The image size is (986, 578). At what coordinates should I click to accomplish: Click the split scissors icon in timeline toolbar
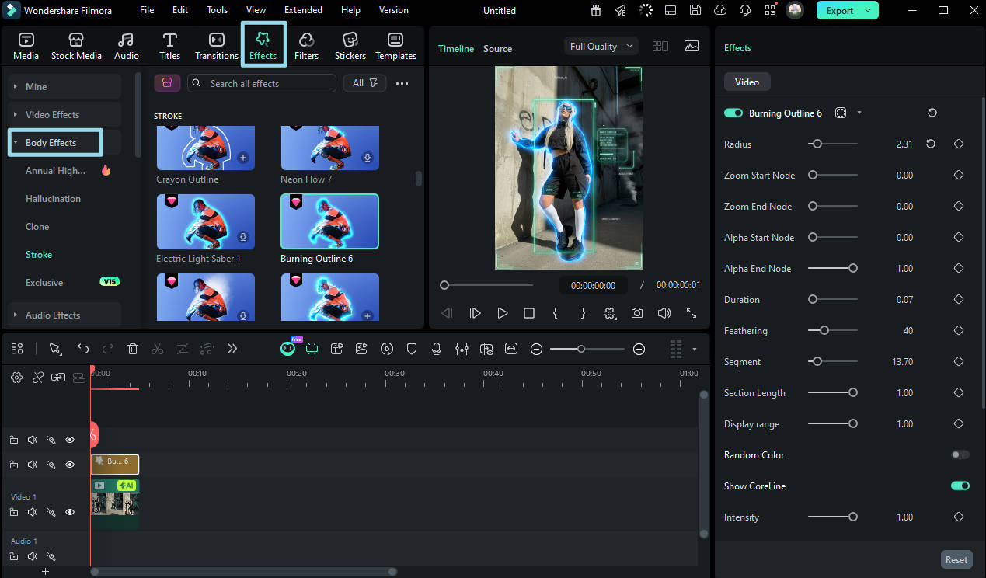tap(158, 349)
